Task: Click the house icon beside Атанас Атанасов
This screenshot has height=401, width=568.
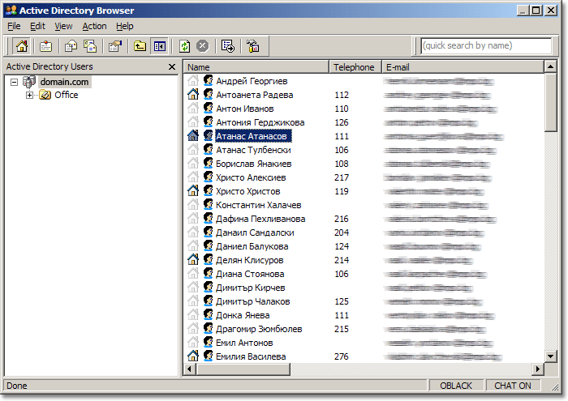Action: click(193, 136)
